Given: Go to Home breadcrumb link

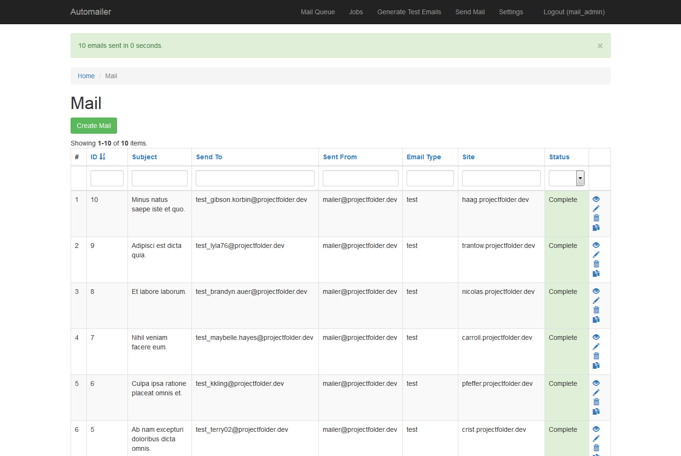Looking at the screenshot, I should click(86, 76).
